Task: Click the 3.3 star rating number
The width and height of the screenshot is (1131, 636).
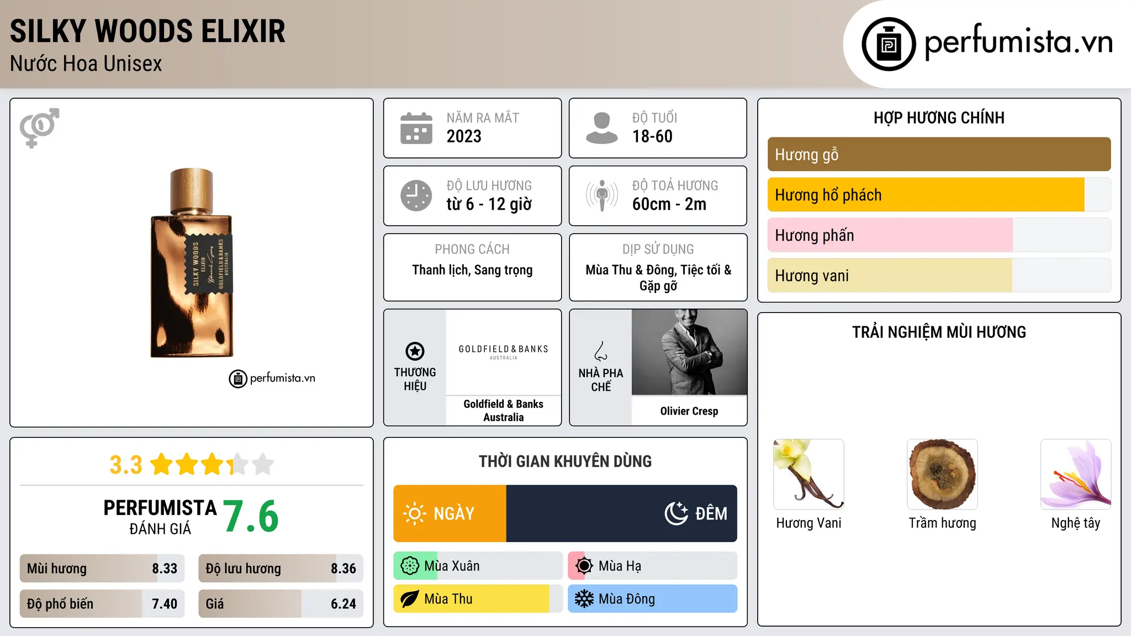Action: pyautogui.click(x=126, y=465)
